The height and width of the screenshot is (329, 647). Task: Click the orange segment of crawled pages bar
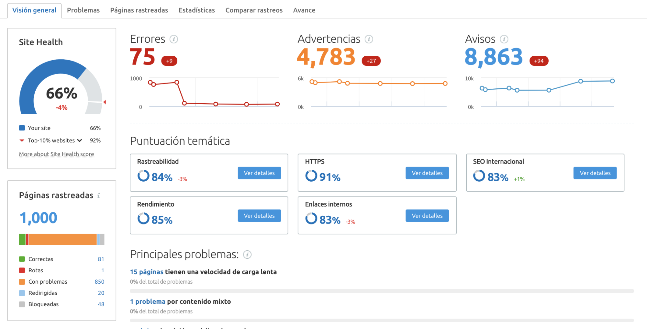point(63,239)
